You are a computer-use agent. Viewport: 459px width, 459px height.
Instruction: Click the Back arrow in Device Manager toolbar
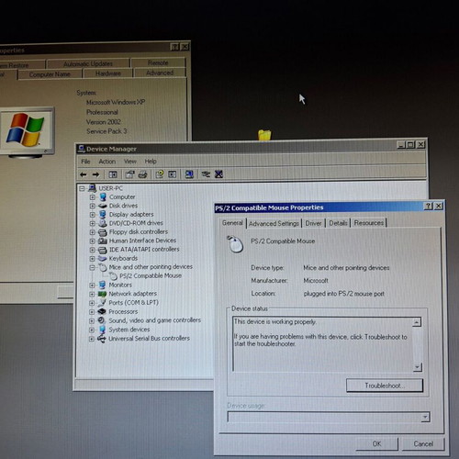pyautogui.click(x=84, y=174)
